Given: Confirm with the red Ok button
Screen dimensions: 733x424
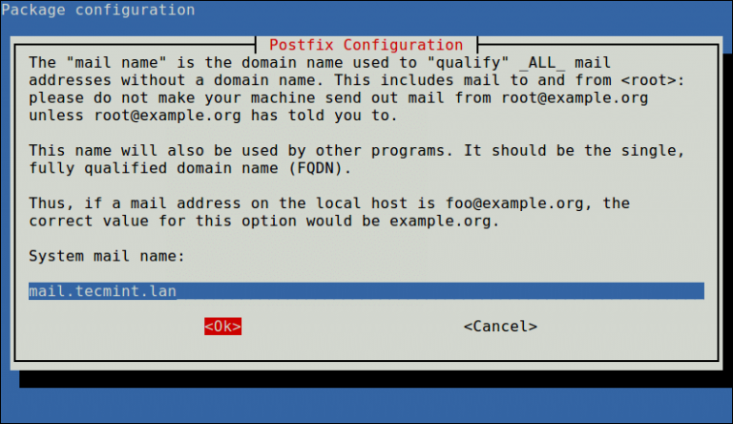Looking at the screenshot, I should tap(222, 327).
